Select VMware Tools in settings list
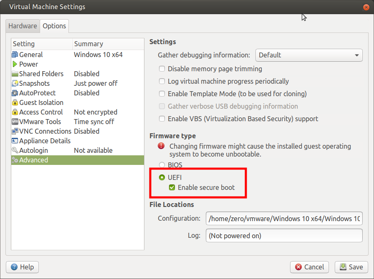Image resolution: width=374 pixels, height=279 pixels. point(78,122)
